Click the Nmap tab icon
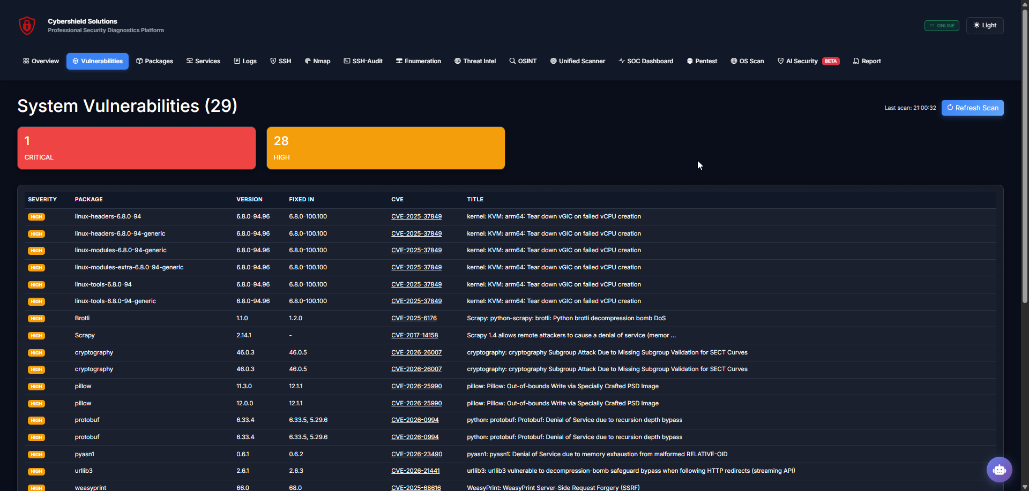The image size is (1029, 491). coord(308,61)
